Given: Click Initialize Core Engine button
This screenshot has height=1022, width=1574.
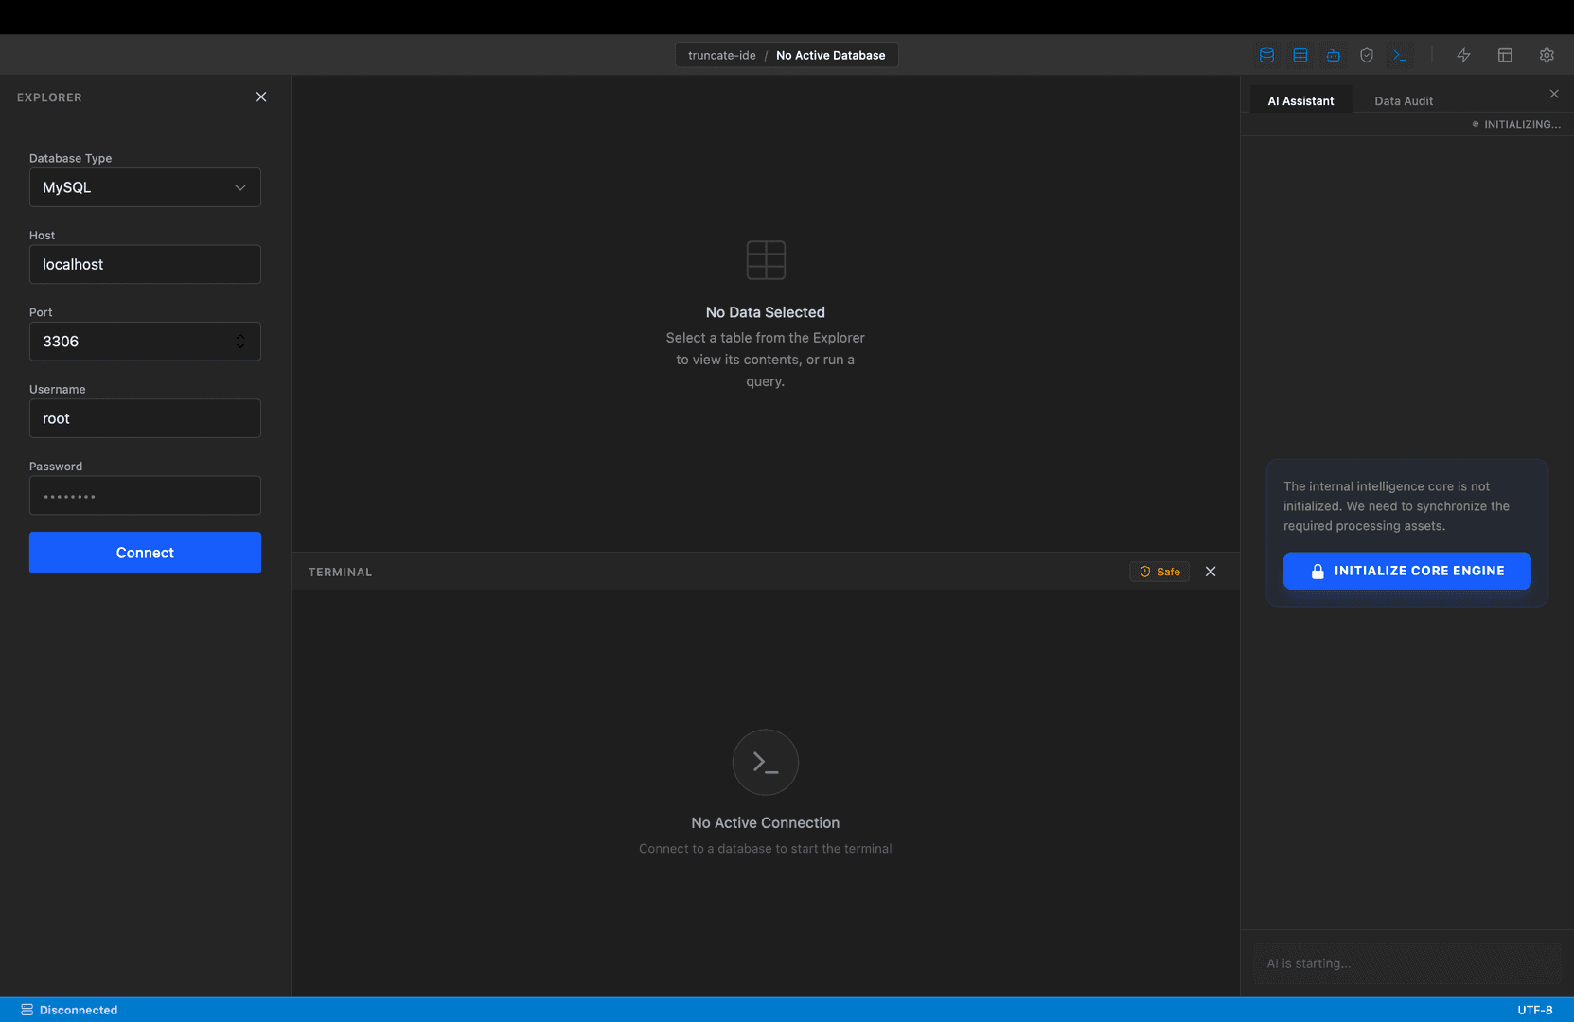Looking at the screenshot, I should 1406,571.
